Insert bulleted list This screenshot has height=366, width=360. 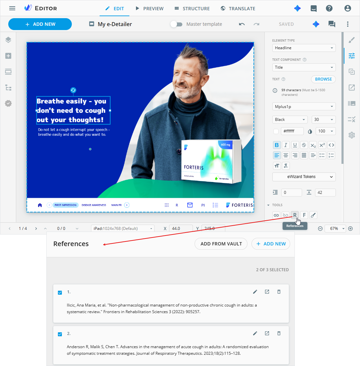[322, 155]
